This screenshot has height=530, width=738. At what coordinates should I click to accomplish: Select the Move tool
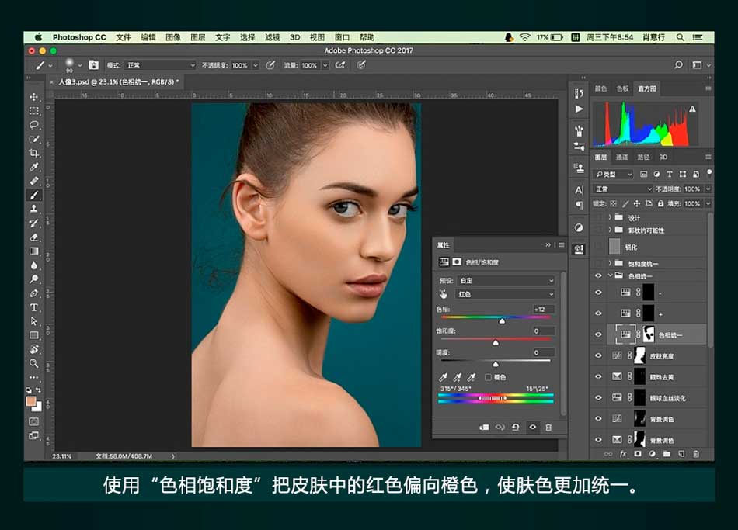(x=34, y=97)
